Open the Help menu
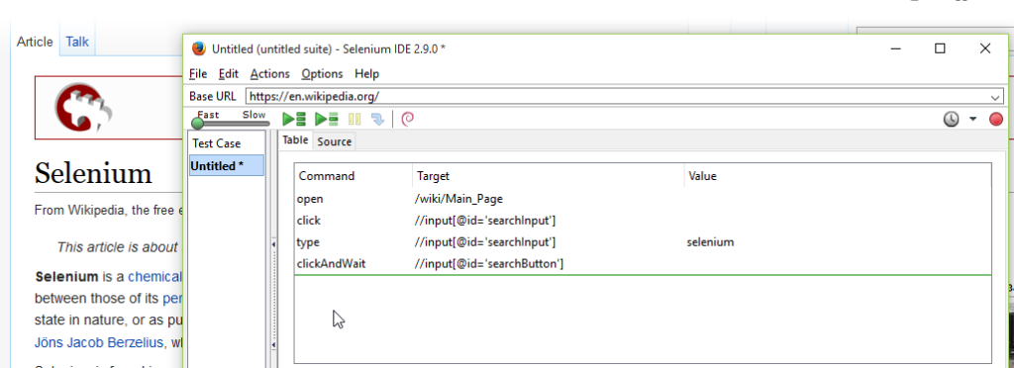 coord(366,73)
